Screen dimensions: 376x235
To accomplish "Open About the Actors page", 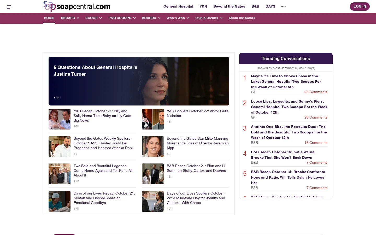I will pyautogui.click(x=242, y=18).
